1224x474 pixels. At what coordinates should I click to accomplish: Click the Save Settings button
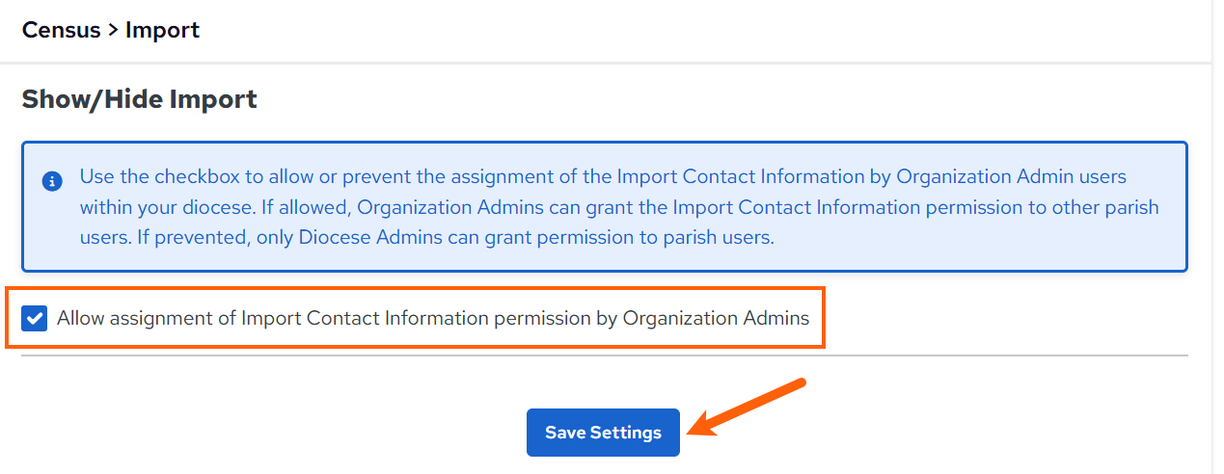click(x=603, y=433)
